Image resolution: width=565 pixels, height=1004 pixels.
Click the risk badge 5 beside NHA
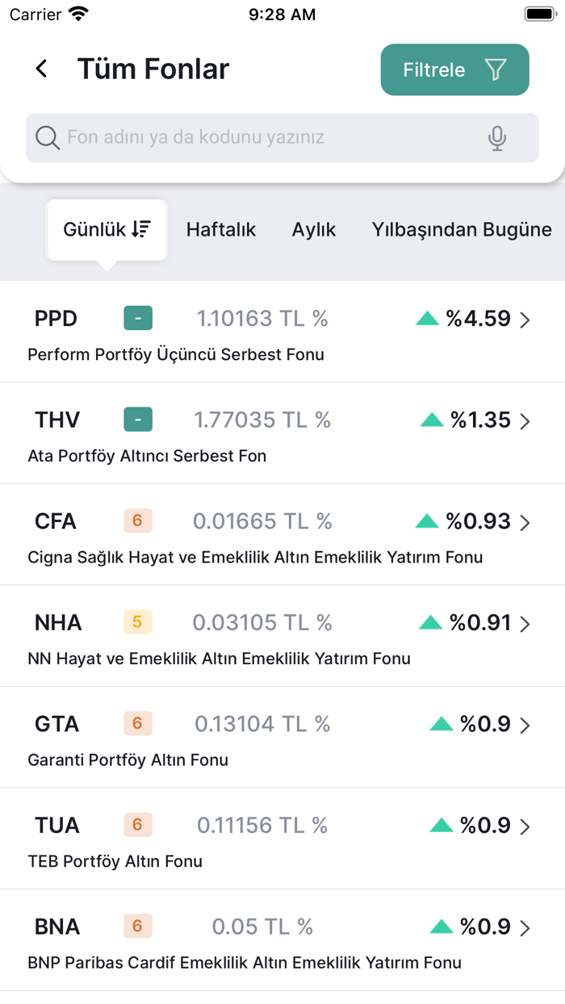137,622
